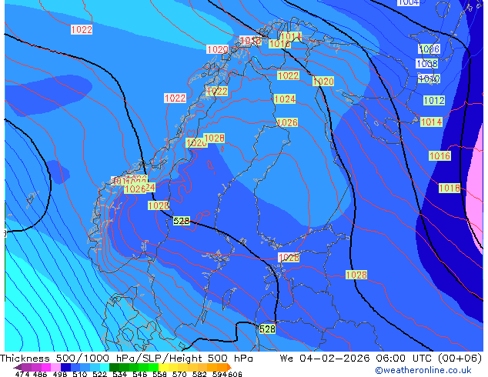The width and height of the screenshot is (488, 377).
Task: Click the 1008 isobar label
Action: click(427, 63)
